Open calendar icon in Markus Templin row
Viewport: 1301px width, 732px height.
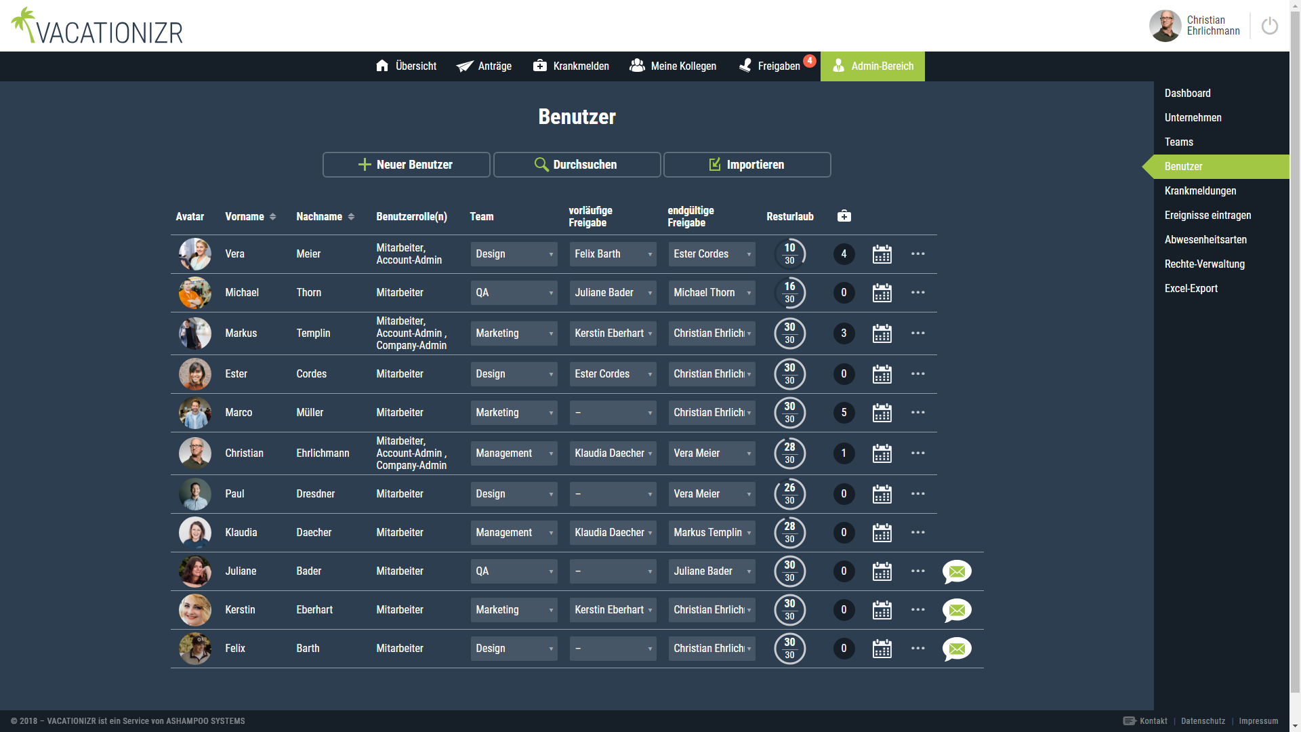[x=882, y=333]
